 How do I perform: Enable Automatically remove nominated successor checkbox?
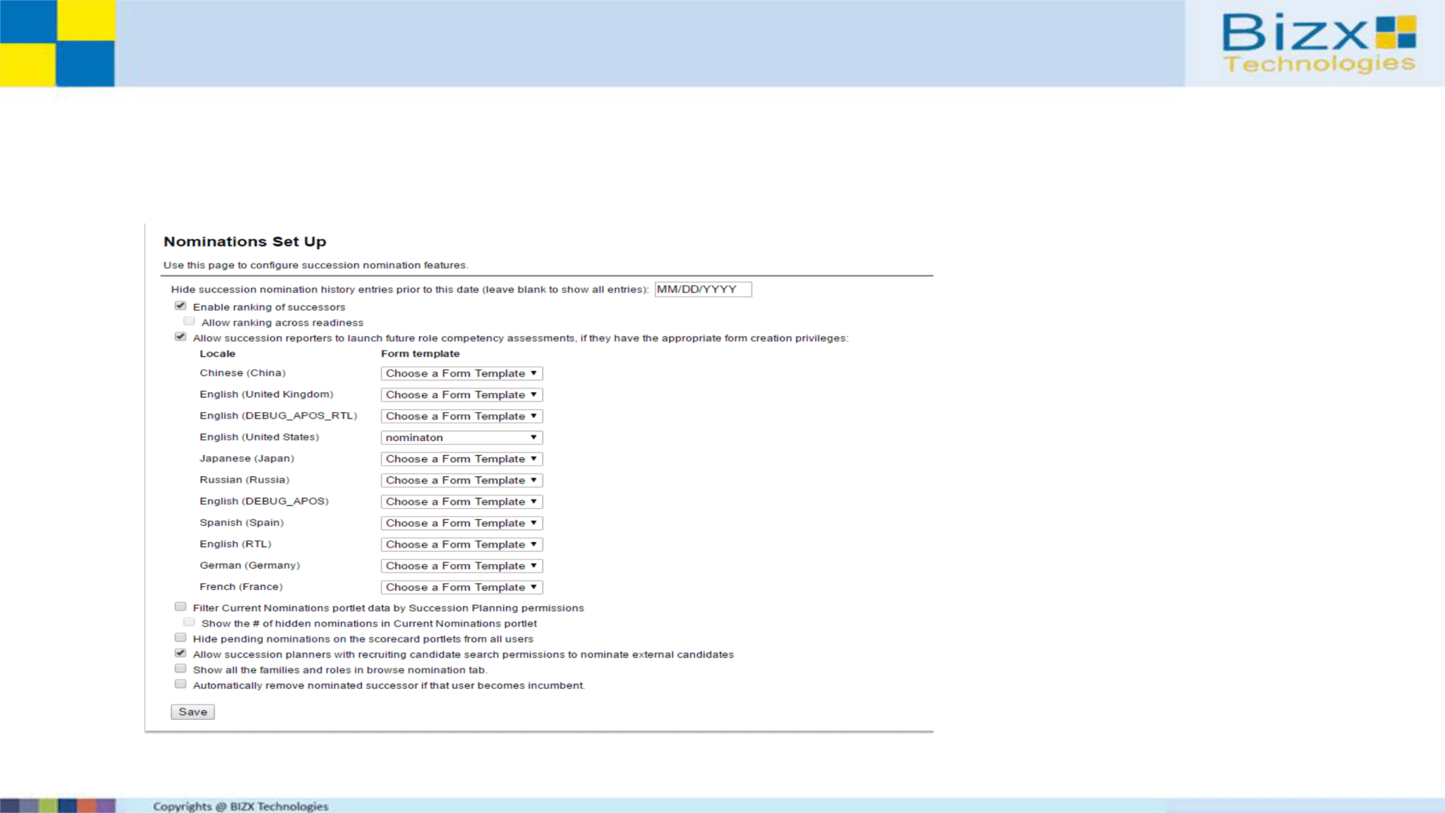[x=181, y=685]
